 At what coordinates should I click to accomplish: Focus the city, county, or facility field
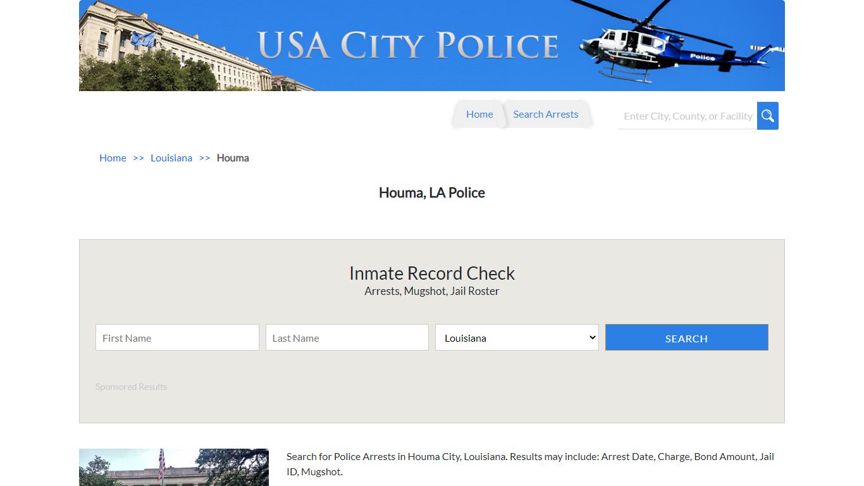(x=688, y=116)
